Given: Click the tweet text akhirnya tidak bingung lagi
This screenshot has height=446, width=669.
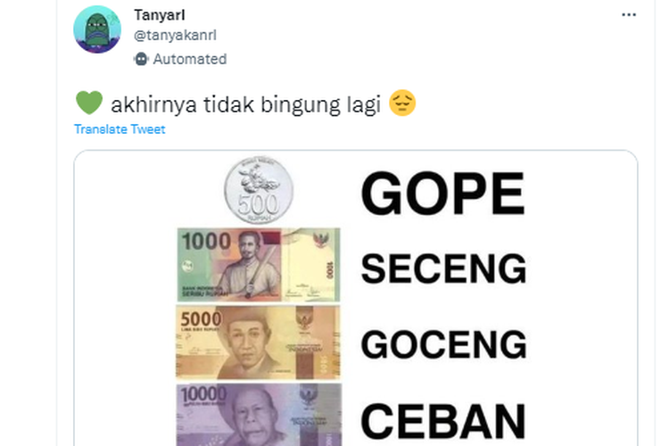Looking at the screenshot, I should (246, 104).
